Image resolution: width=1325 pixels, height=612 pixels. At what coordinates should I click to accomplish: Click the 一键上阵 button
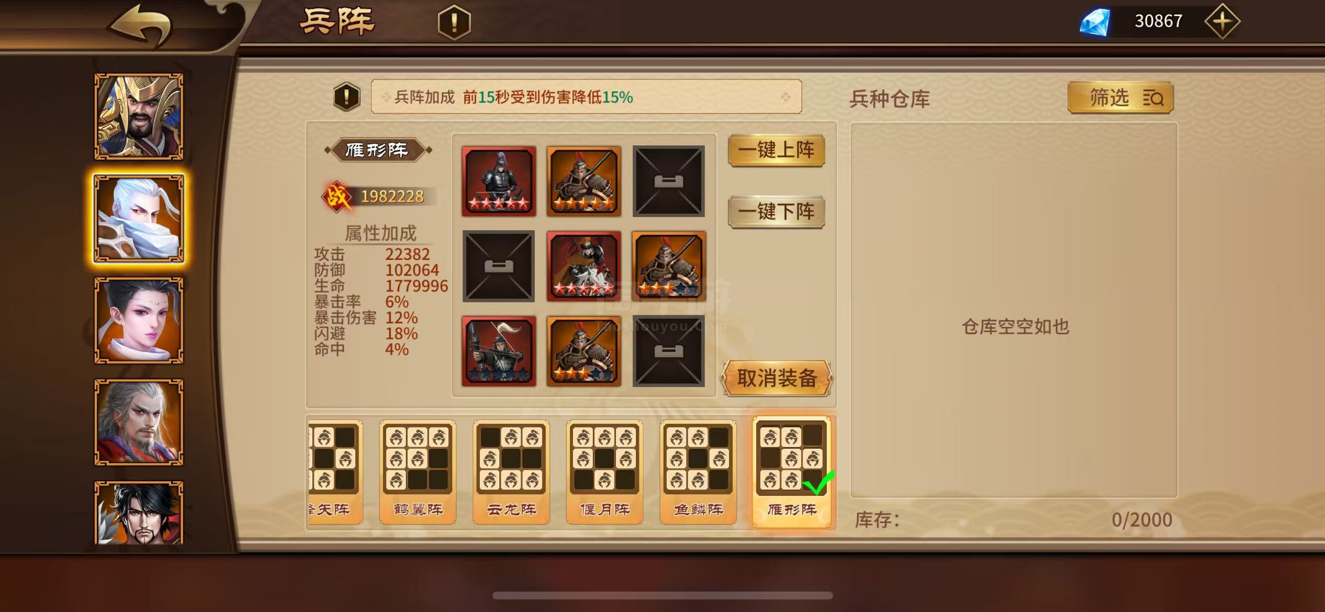(777, 151)
